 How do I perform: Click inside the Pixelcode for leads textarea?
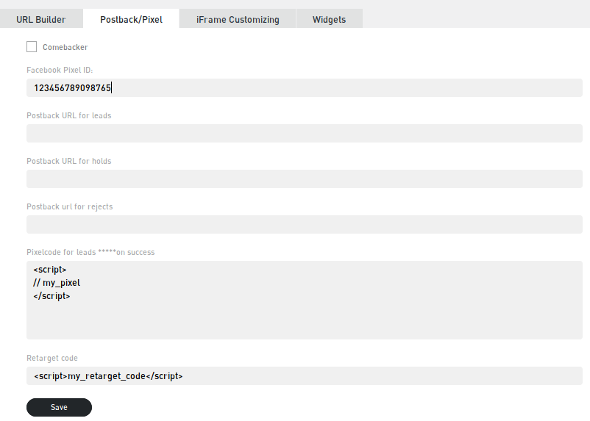click(305, 300)
